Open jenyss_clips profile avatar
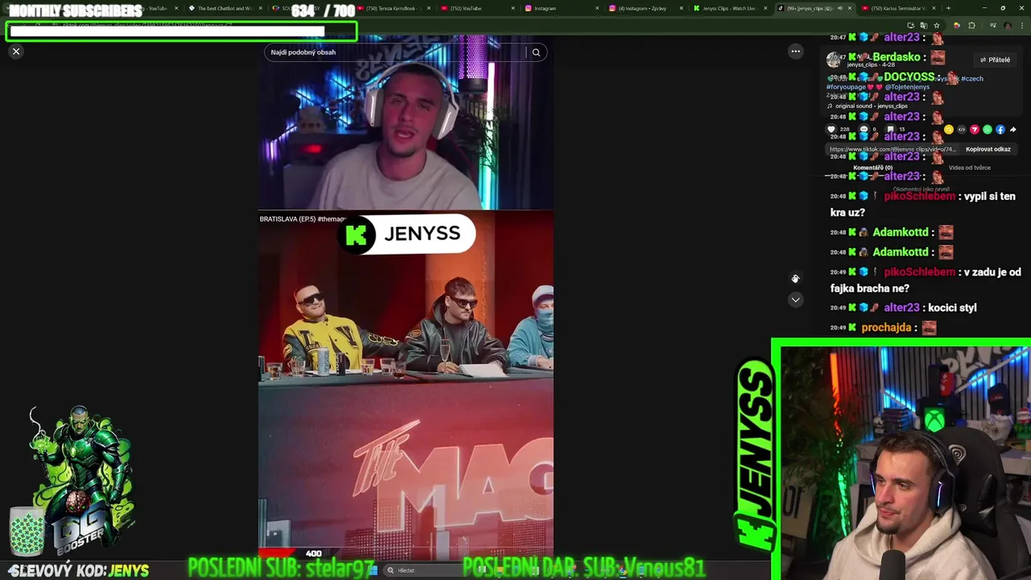The width and height of the screenshot is (1031, 580). [x=834, y=61]
